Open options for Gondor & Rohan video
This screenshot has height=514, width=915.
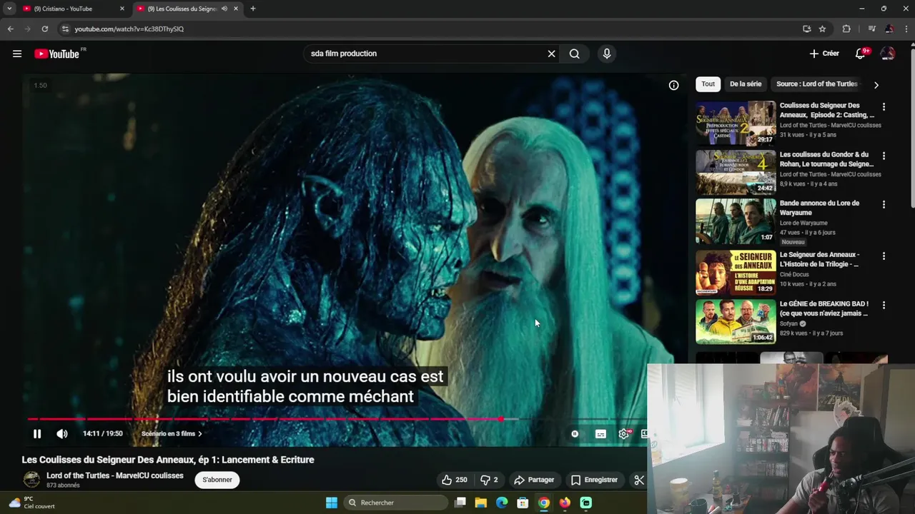pos(884,156)
